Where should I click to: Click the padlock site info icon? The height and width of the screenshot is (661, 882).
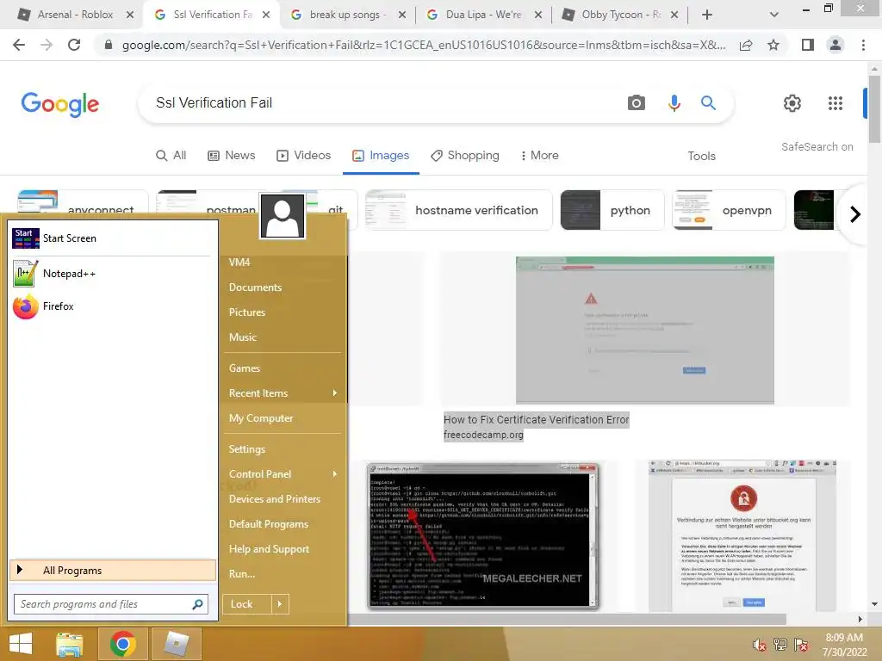click(109, 45)
